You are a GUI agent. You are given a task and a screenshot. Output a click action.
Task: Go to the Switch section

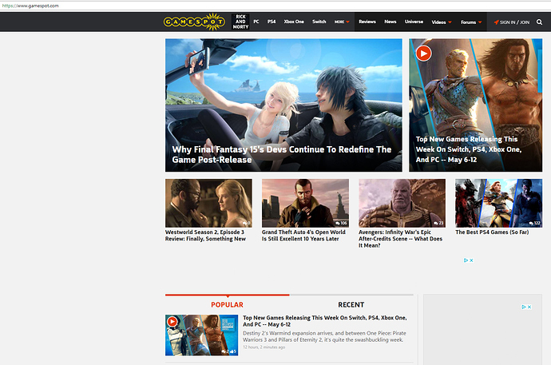319,22
